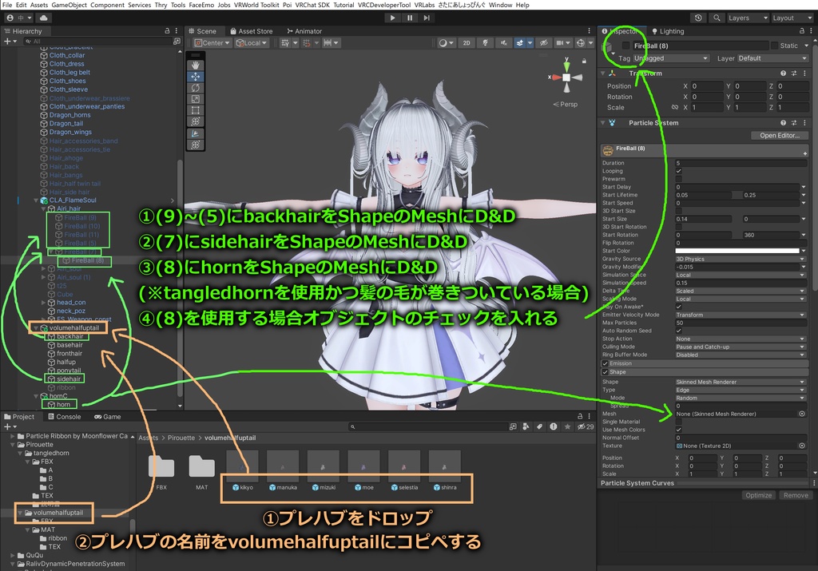Click the search icon in top toolbar

718,17
